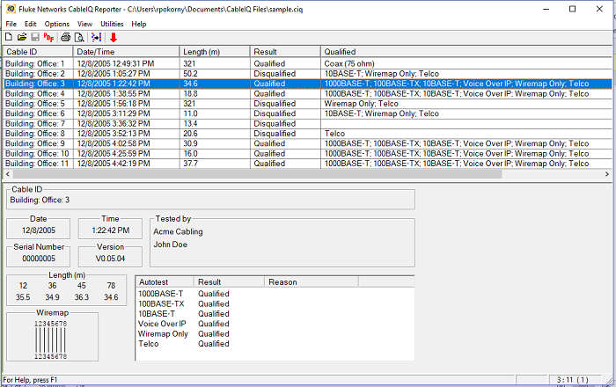Open print preview magnifier icon
This screenshot has width=616, height=387.
click(79, 37)
